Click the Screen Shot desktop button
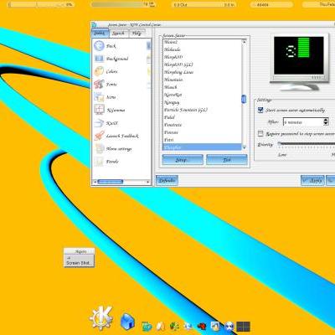This screenshot has width=335, height=335. [79, 260]
